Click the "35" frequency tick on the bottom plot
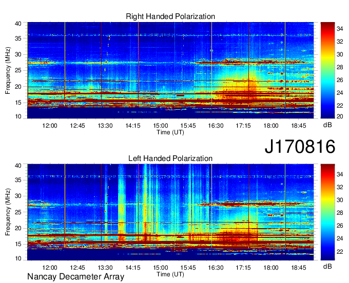Image resolution: width=349 pixels, height=283 pixels. [18, 180]
